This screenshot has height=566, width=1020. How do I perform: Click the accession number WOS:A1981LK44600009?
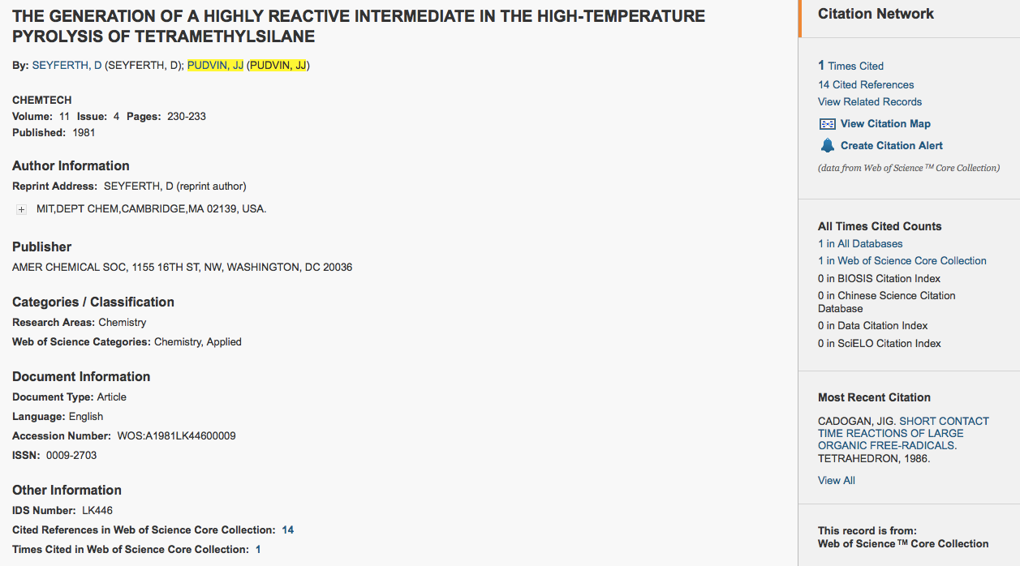tap(176, 436)
